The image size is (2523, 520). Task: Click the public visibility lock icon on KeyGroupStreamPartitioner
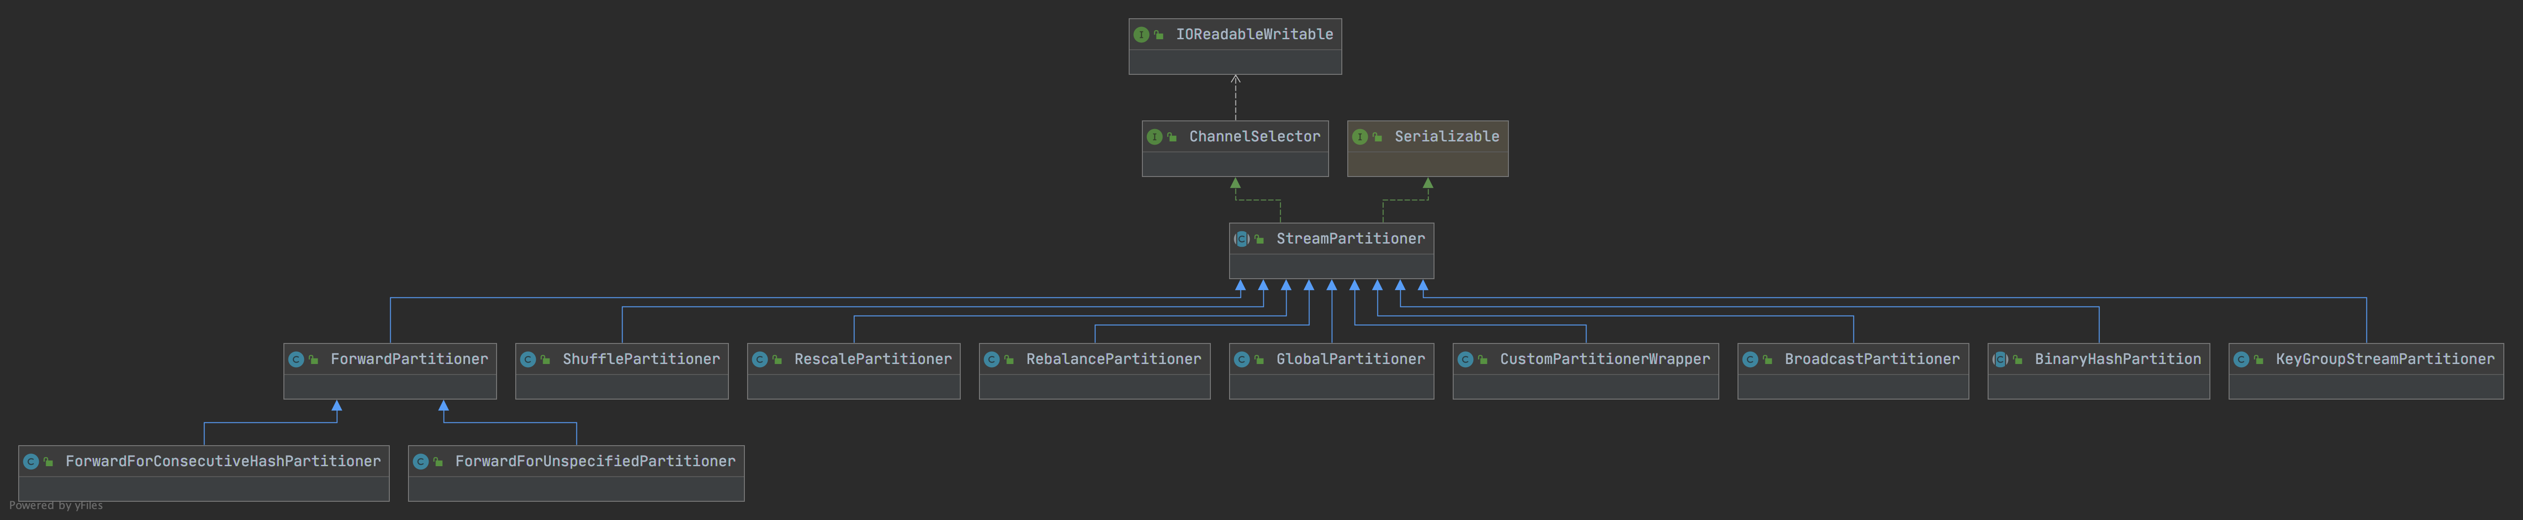(x=2260, y=360)
